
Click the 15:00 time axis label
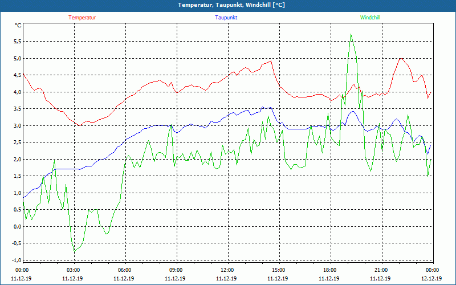point(279,270)
